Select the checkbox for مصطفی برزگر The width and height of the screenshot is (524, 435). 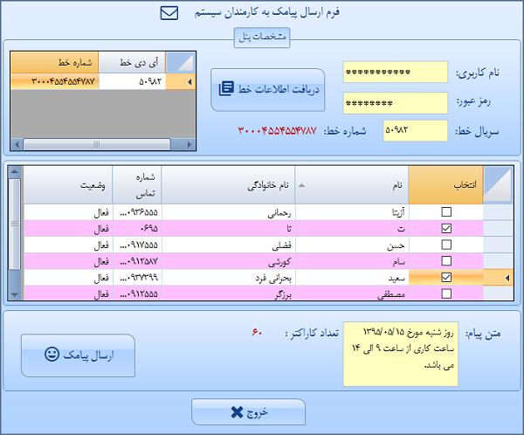[446, 294]
